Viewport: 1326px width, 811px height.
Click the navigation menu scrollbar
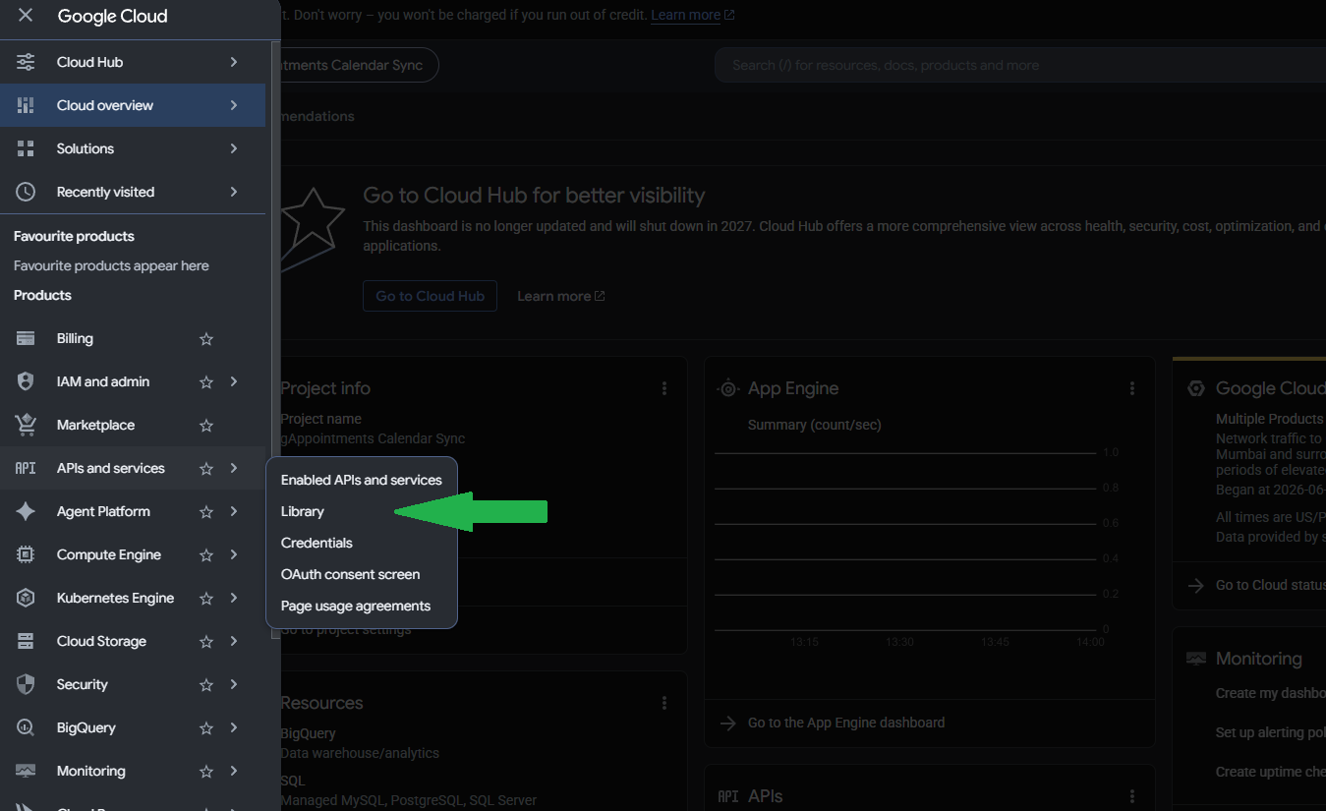click(x=274, y=339)
